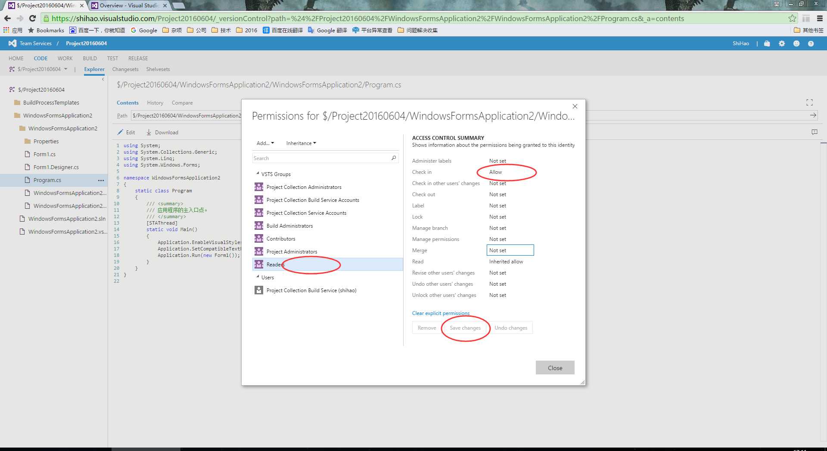Bookmark page with star icon

click(792, 18)
